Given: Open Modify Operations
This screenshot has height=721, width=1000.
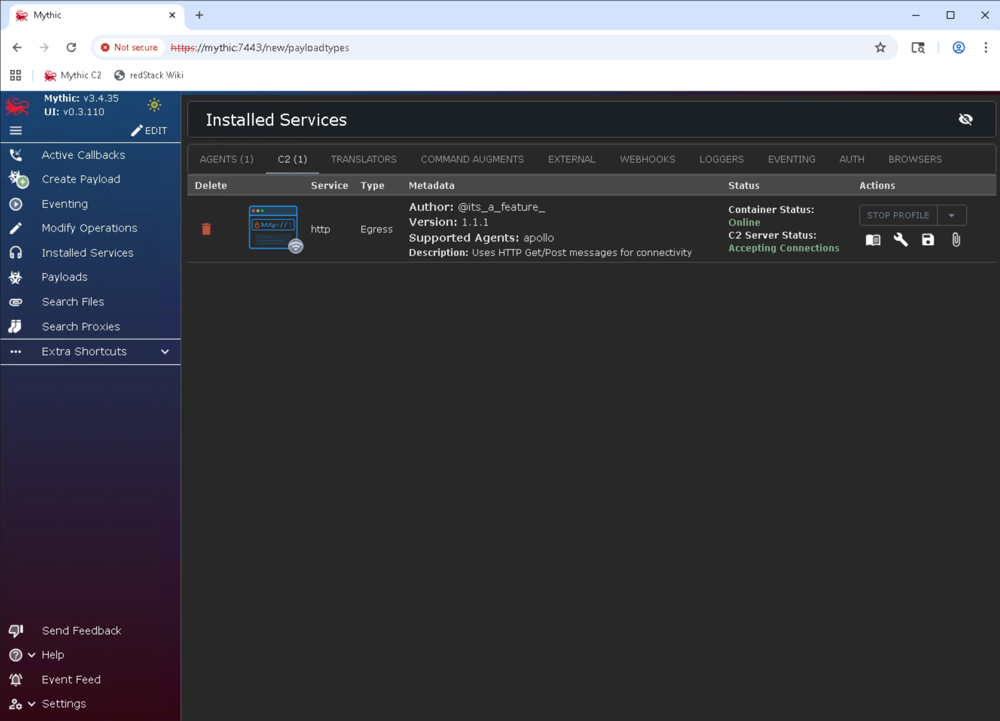Looking at the screenshot, I should [x=90, y=228].
